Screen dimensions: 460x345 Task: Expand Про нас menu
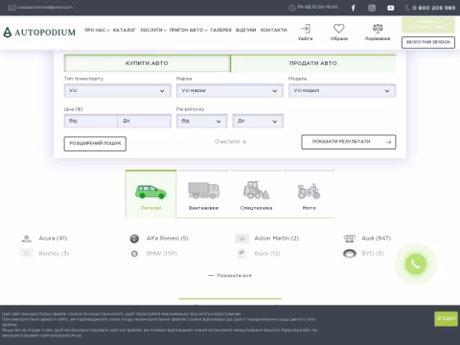coord(97,30)
